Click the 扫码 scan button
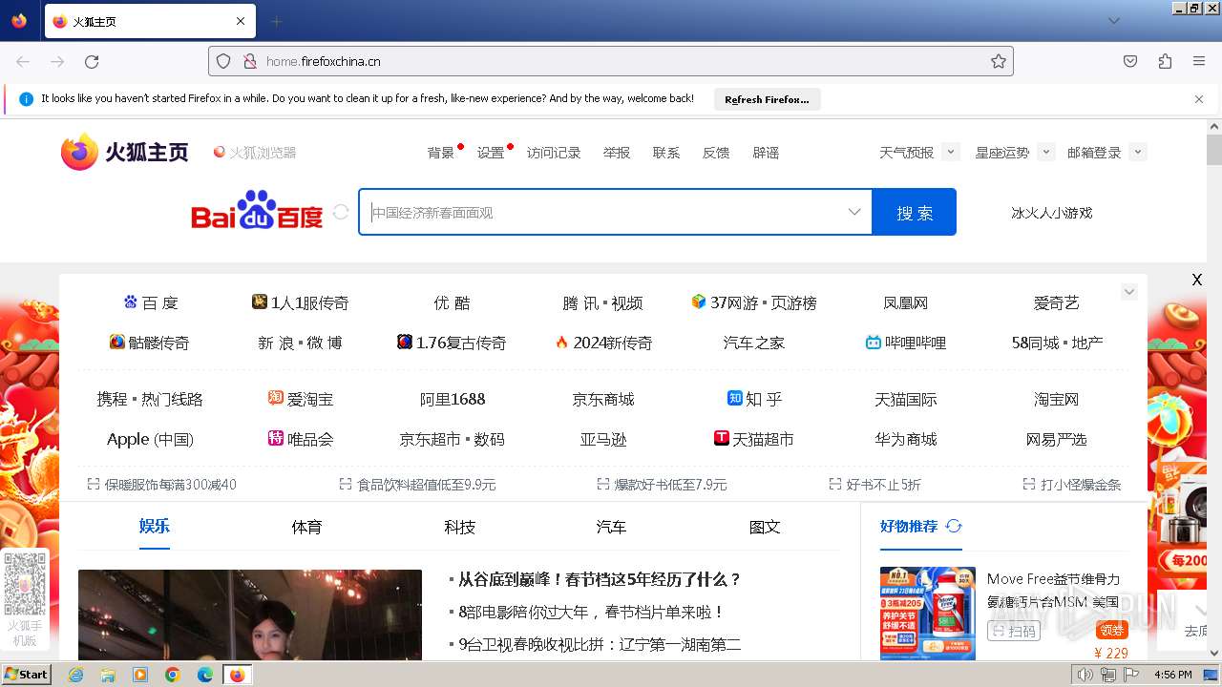Image resolution: width=1222 pixels, height=687 pixels. [x=1013, y=630]
